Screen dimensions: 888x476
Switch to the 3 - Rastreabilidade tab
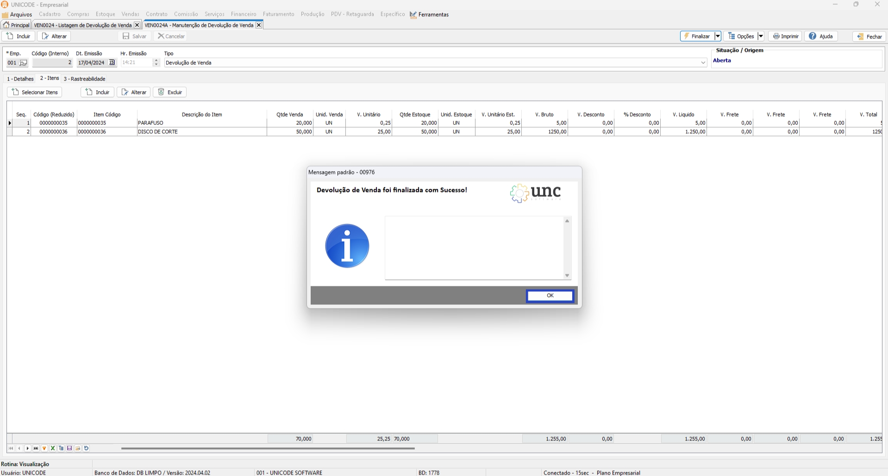tap(84, 79)
